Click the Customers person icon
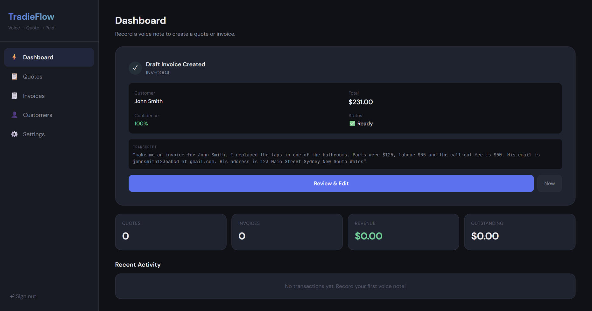 [14, 115]
